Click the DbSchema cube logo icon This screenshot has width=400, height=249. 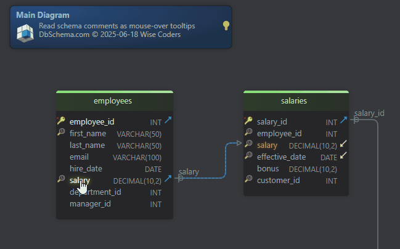click(x=25, y=33)
